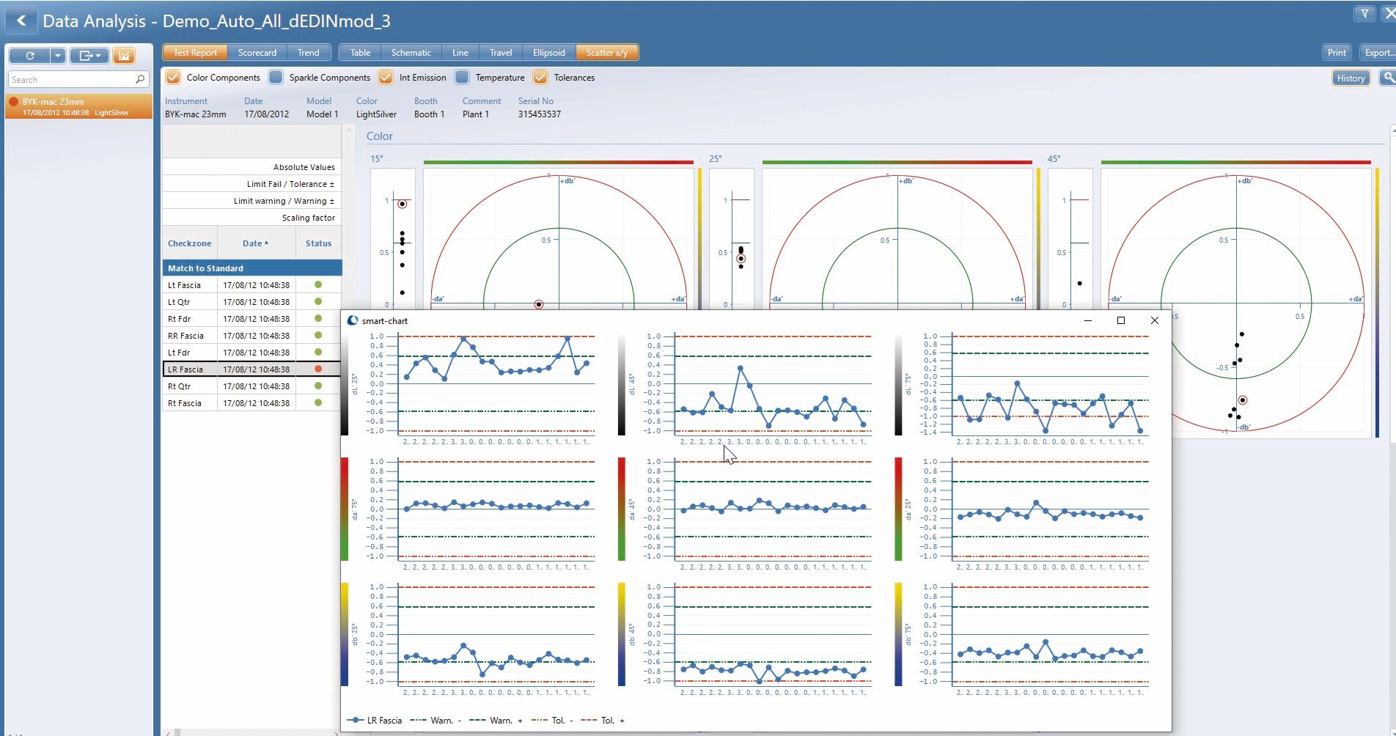Open the Table view tab

coord(360,53)
